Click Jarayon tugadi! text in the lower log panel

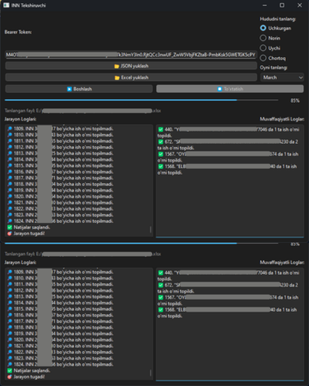point(29,376)
